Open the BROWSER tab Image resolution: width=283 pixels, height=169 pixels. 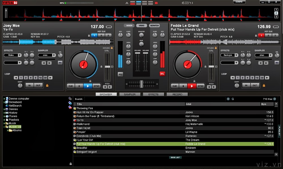(x=106, y=94)
